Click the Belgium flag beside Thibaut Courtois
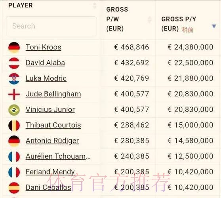The height and width of the screenshot is (198, 221). tap(14, 126)
